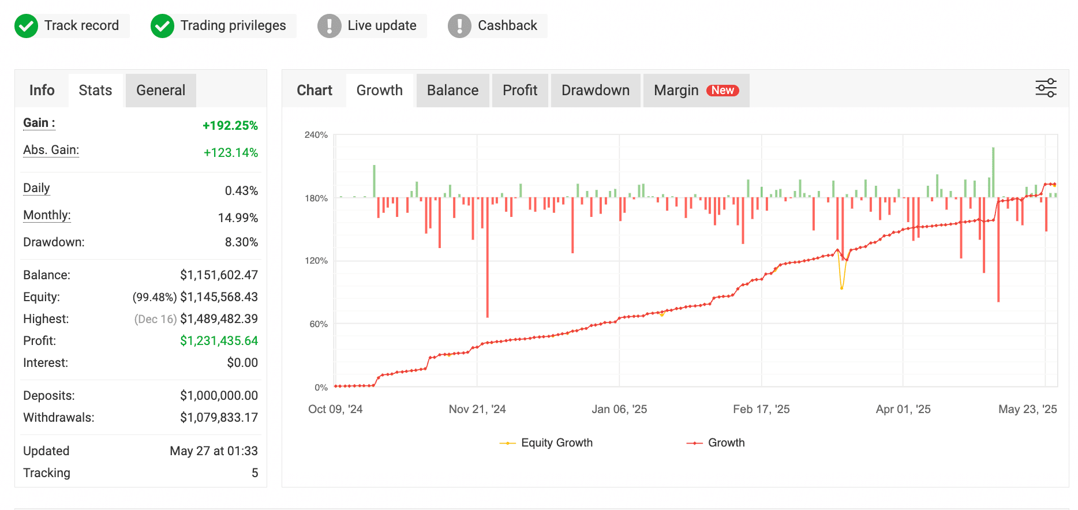Viewport: 1078px width, 510px height.
Task: Click the Daily label link
Action: pyautogui.click(x=36, y=188)
